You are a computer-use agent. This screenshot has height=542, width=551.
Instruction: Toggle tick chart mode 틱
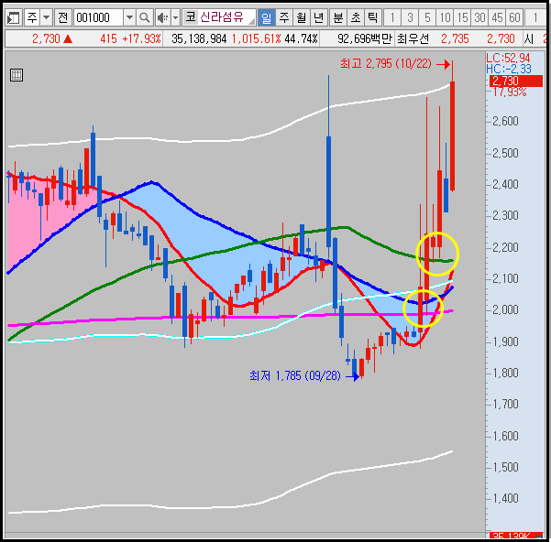[372, 17]
